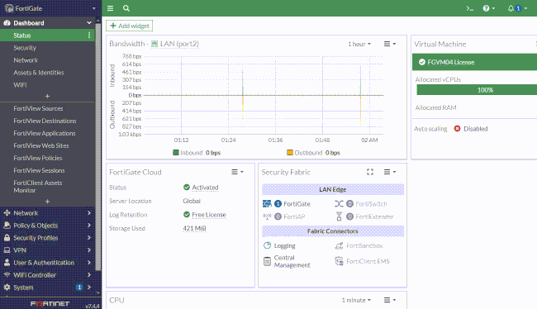Toggle the hamburger sidebar menu icon
537x309 pixels.
point(110,8)
